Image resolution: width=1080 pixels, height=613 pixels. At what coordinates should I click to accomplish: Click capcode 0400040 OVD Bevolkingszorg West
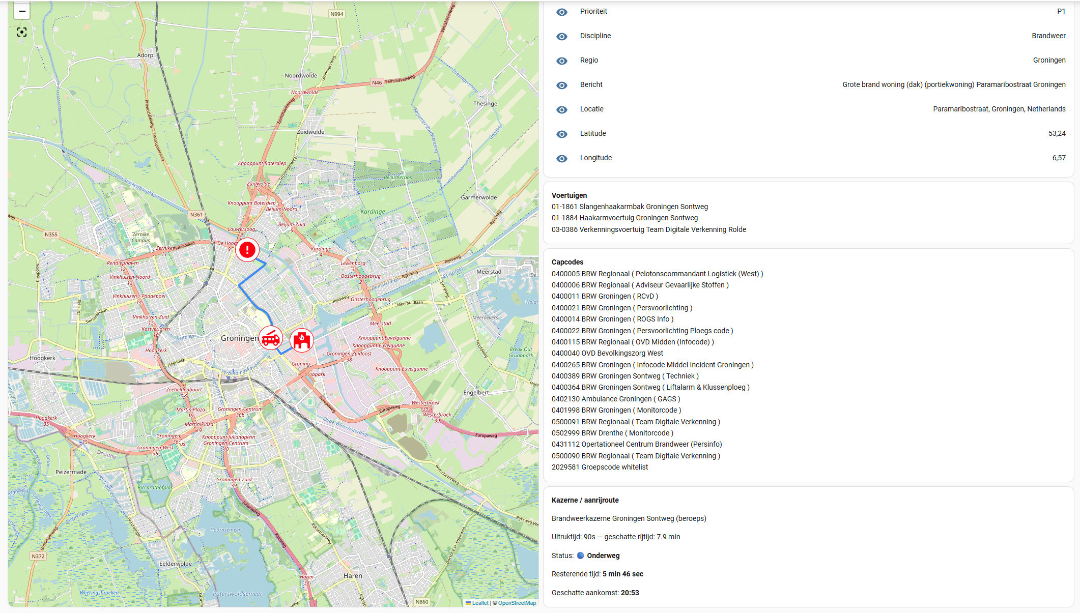(x=607, y=353)
